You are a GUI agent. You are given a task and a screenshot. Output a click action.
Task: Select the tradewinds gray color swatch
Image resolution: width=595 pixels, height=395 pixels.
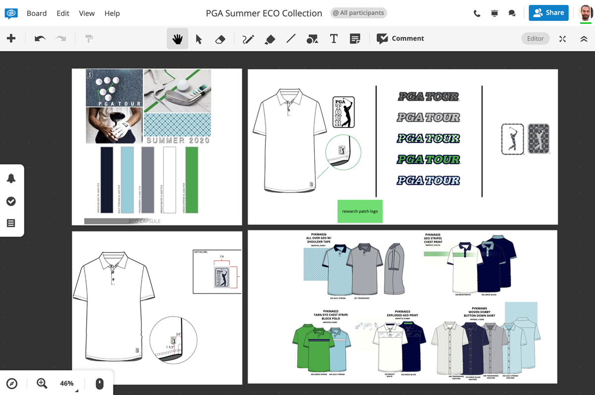(148, 180)
